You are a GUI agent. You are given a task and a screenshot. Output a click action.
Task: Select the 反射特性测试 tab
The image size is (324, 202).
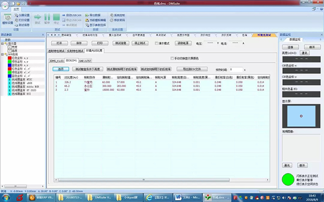click(x=74, y=51)
